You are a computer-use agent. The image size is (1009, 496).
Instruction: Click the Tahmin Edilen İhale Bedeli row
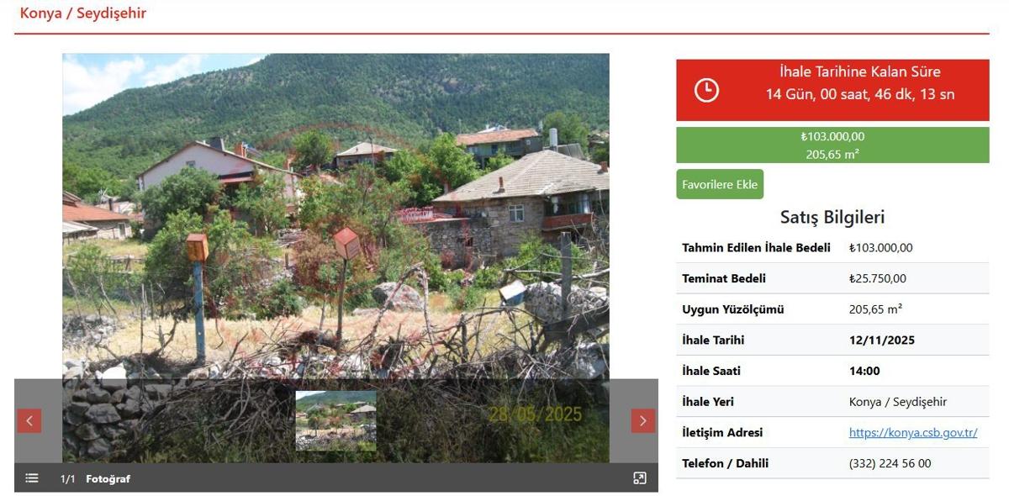(832, 248)
